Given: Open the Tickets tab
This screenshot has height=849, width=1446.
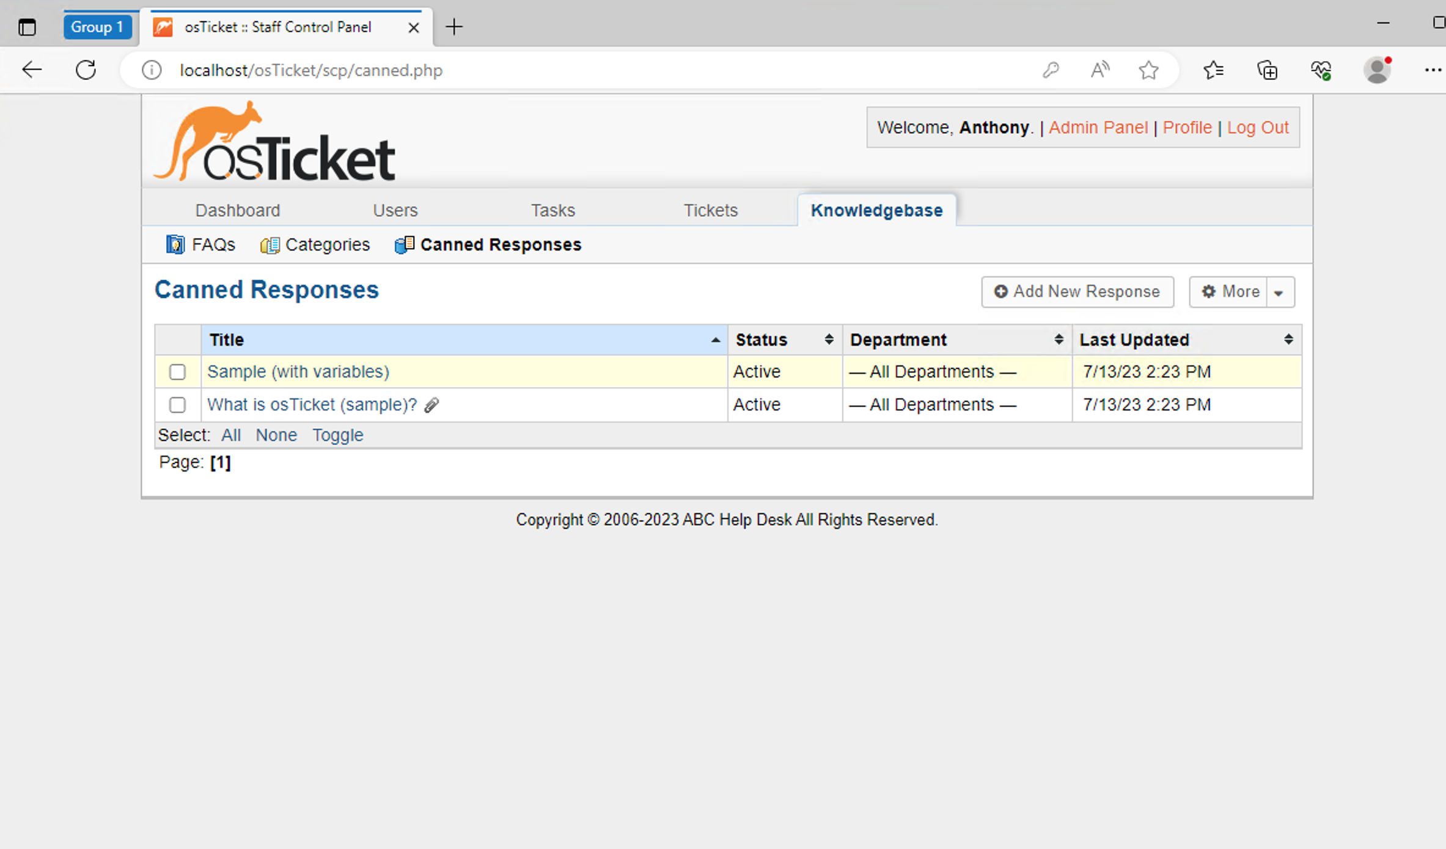Looking at the screenshot, I should coord(710,210).
